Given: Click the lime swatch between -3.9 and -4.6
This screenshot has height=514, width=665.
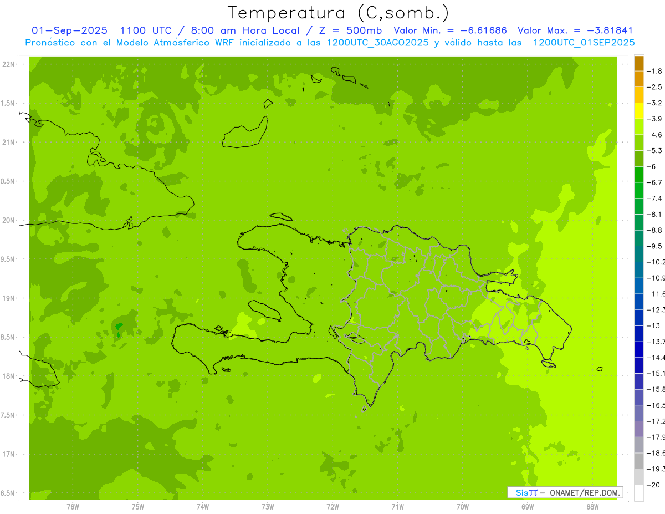Looking at the screenshot, I should coord(639,127).
